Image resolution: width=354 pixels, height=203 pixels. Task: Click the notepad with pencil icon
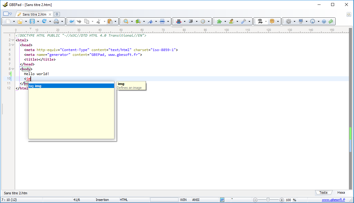pyautogui.click(x=272, y=21)
